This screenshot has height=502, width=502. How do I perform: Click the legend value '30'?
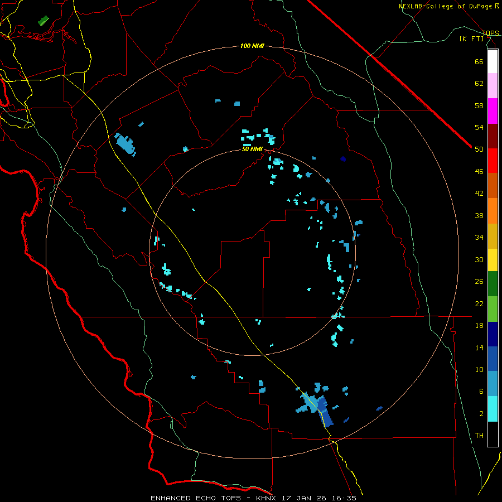pos(479,259)
